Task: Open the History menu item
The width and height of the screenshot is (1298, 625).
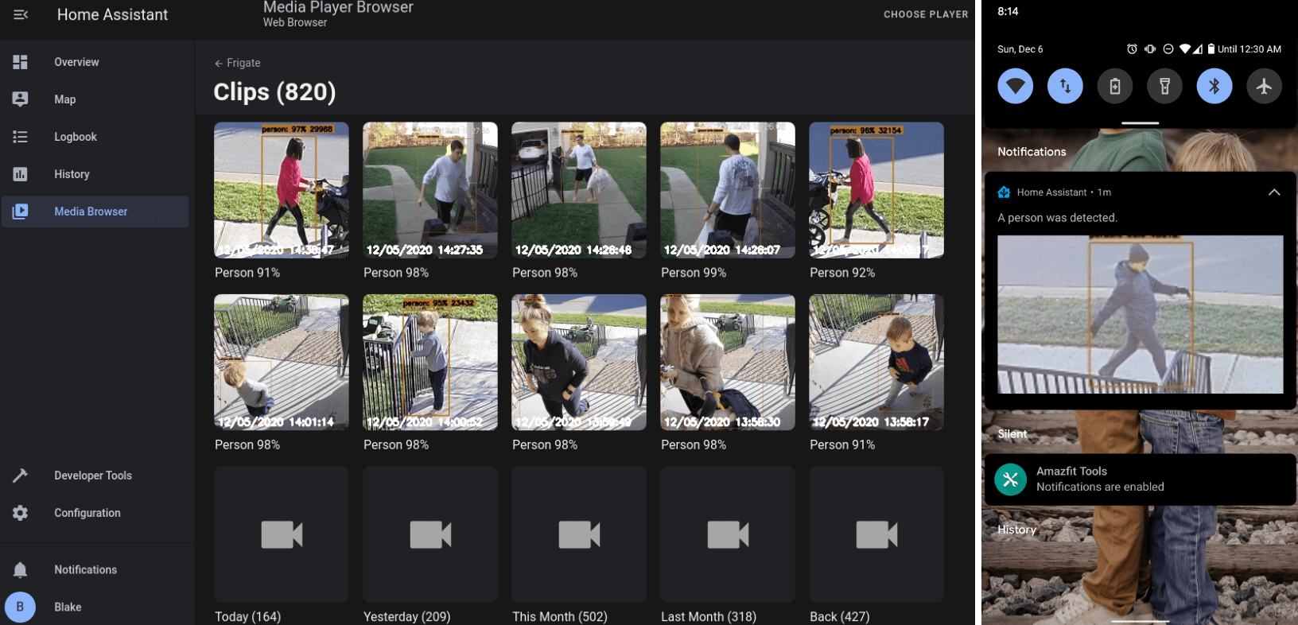Action: (x=72, y=174)
